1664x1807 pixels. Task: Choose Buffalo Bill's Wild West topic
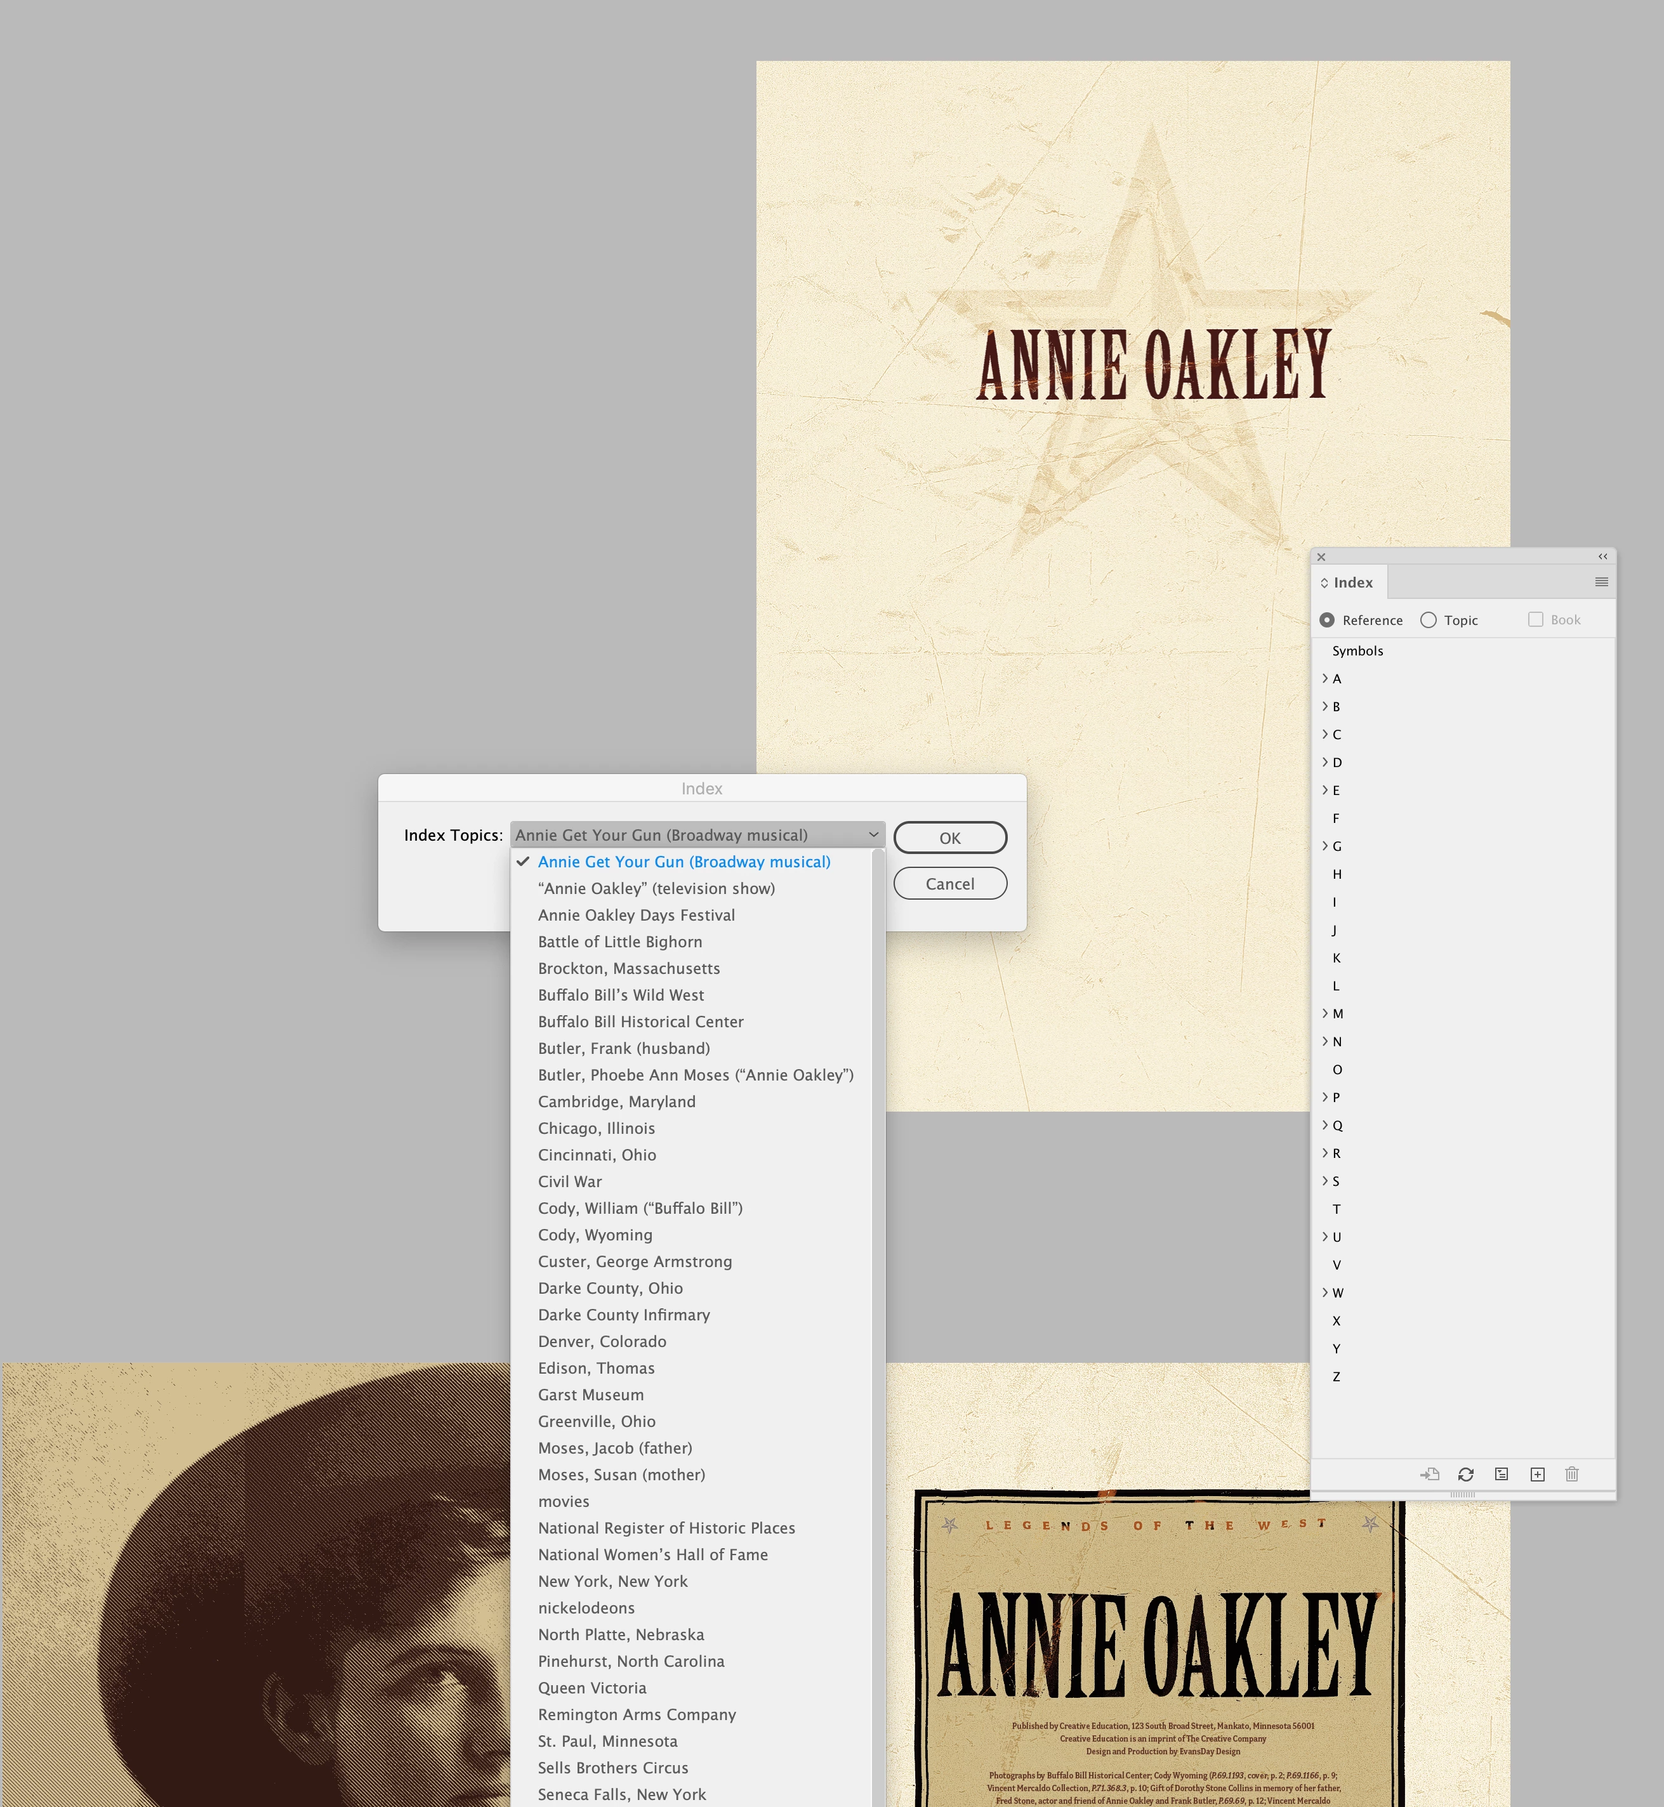tap(621, 995)
